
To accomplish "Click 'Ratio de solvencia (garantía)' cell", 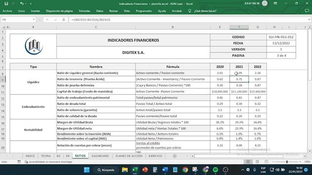I will tap(96, 110).
